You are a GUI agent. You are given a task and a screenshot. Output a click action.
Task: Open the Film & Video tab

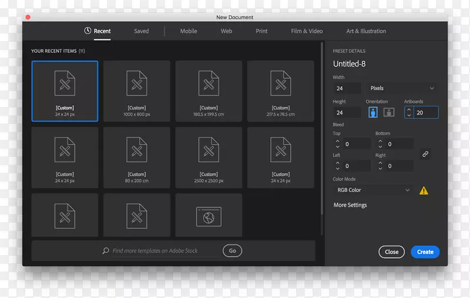(x=307, y=31)
